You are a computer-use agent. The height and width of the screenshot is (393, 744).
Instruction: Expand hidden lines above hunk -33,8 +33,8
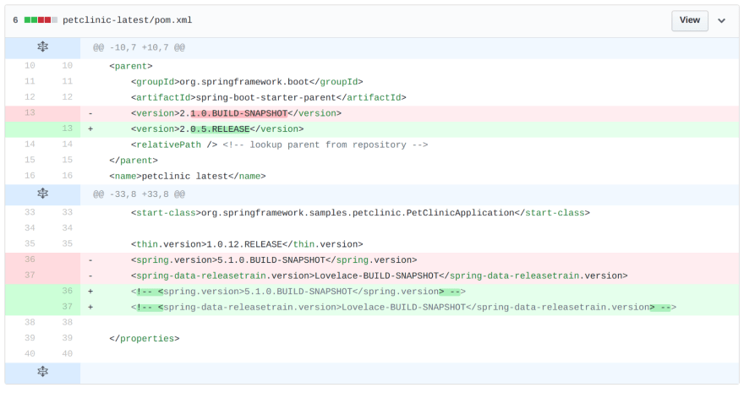pyautogui.click(x=43, y=194)
